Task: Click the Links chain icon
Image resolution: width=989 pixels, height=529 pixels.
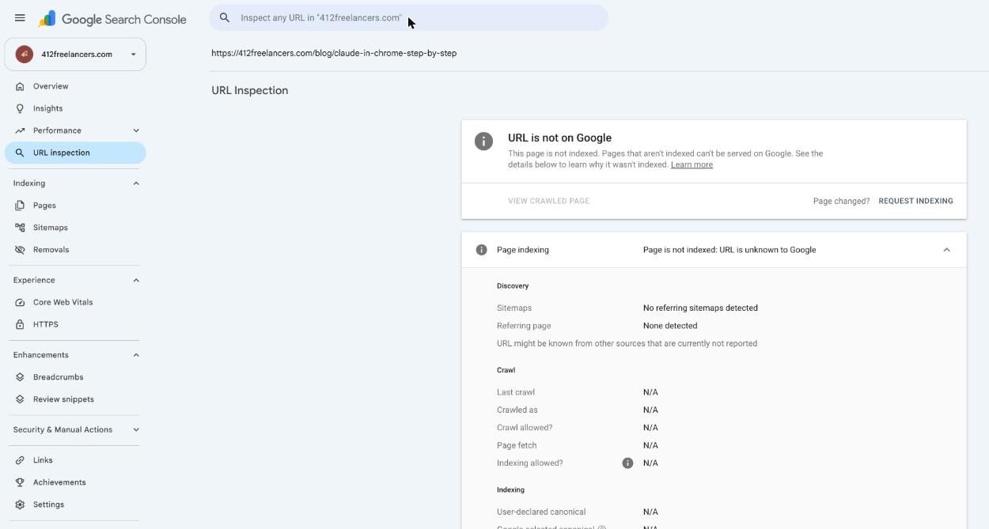Action: point(20,460)
